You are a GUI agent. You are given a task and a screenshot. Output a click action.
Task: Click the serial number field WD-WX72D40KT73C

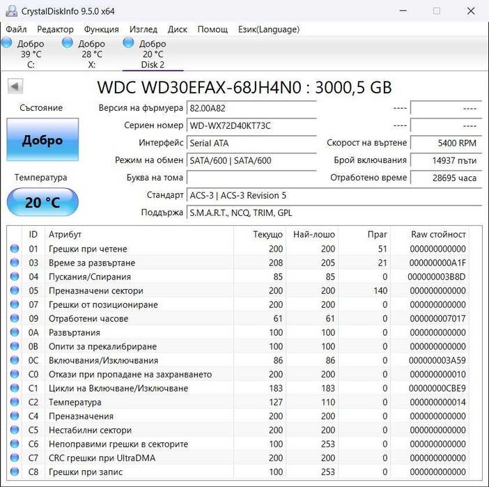[x=251, y=125]
